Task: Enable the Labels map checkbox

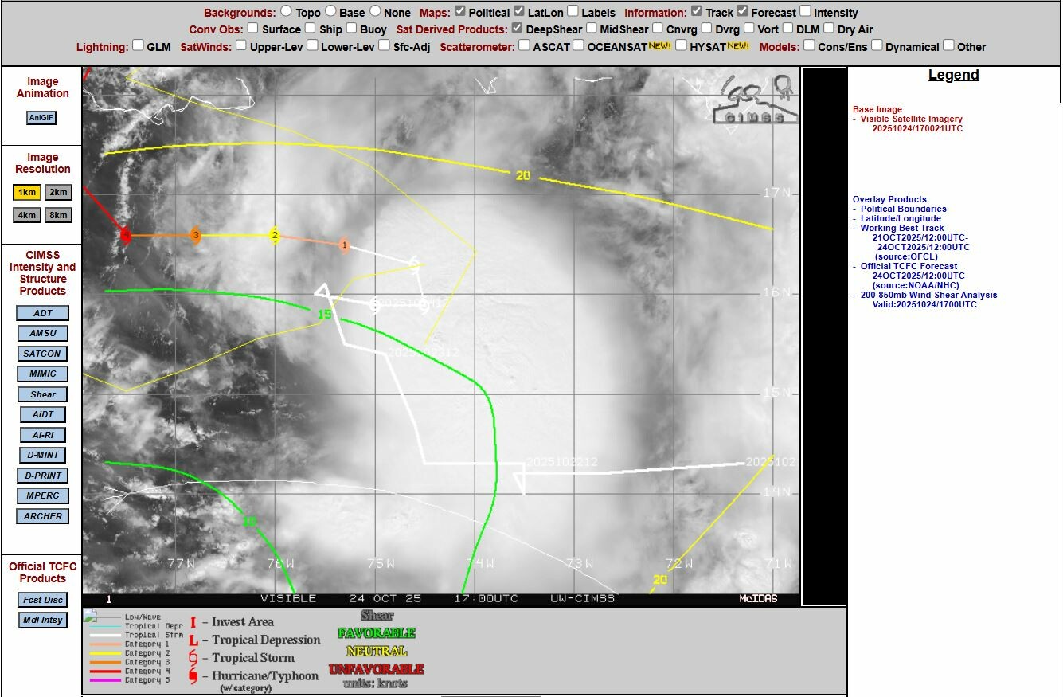Action: 573,12
